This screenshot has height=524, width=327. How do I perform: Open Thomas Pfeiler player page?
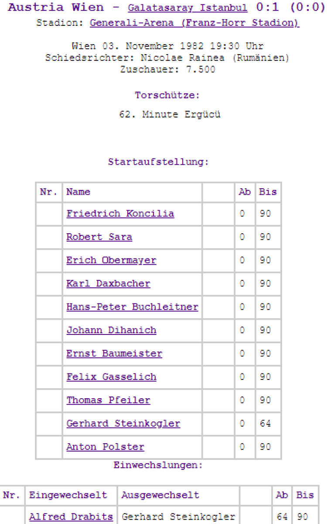(x=108, y=400)
